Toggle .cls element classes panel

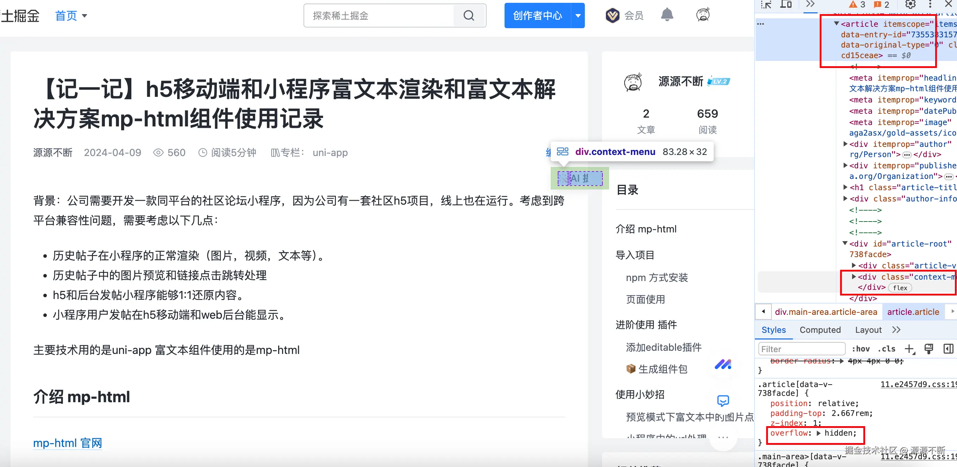pos(887,349)
